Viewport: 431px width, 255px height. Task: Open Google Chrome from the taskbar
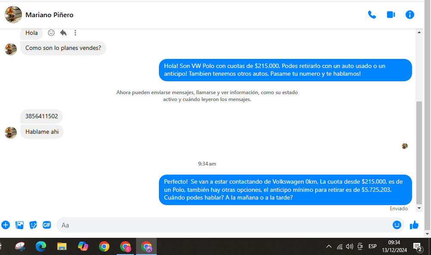pyautogui.click(x=104, y=246)
